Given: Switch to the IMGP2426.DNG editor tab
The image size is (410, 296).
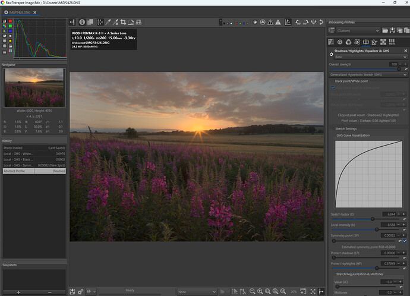Looking at the screenshot, I should tap(19, 12).
